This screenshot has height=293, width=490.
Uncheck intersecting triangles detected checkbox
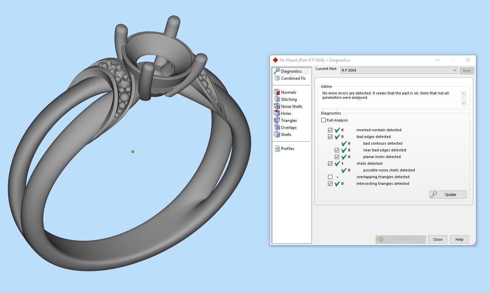click(x=330, y=184)
